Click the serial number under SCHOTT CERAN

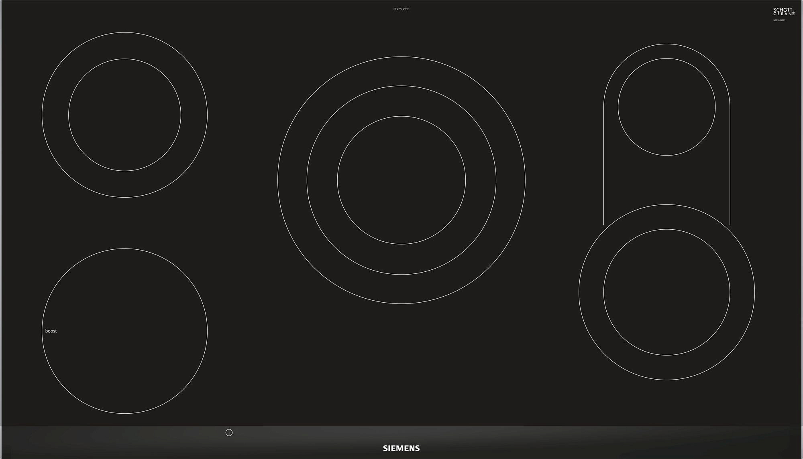click(779, 20)
